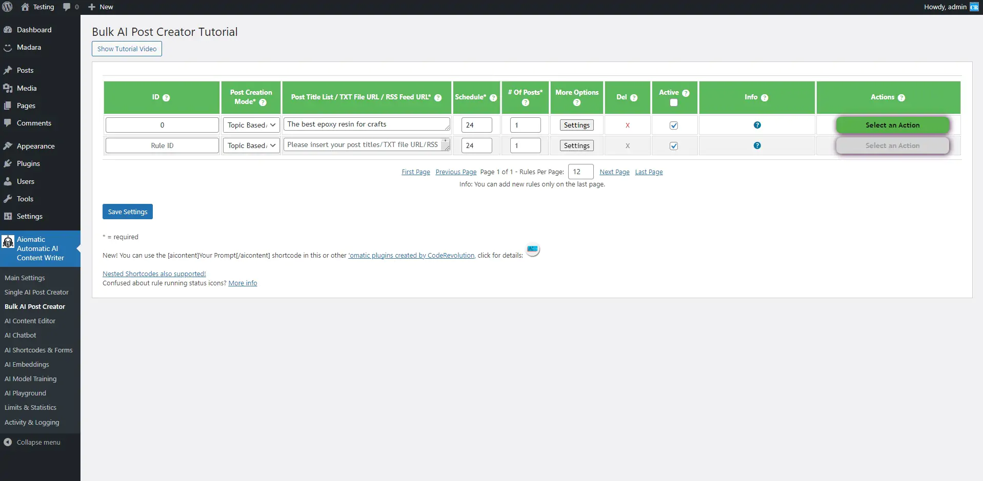Click the admin avatar icon
Image resolution: width=983 pixels, height=481 pixels.
click(974, 7)
